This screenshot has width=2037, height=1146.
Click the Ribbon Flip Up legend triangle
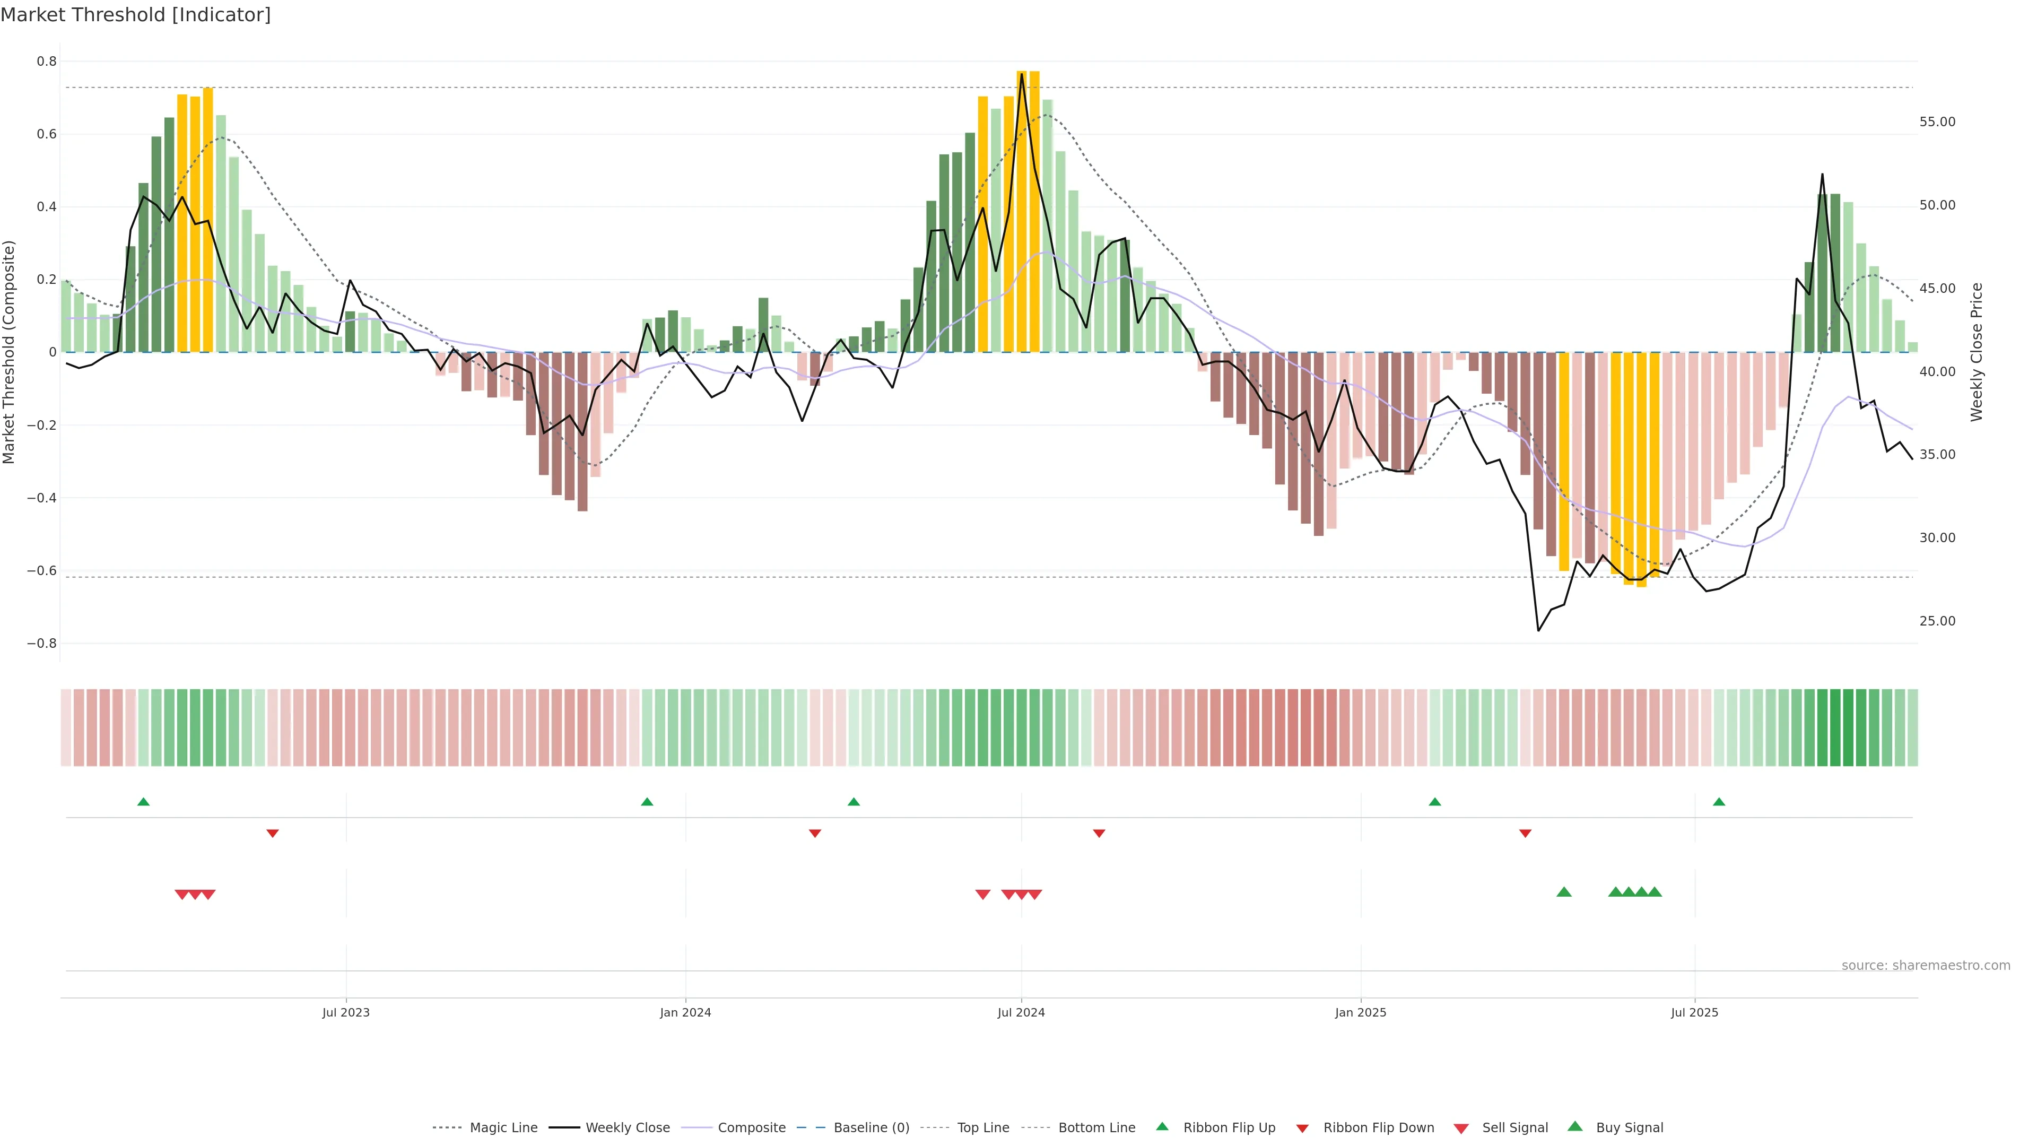1162,1127
